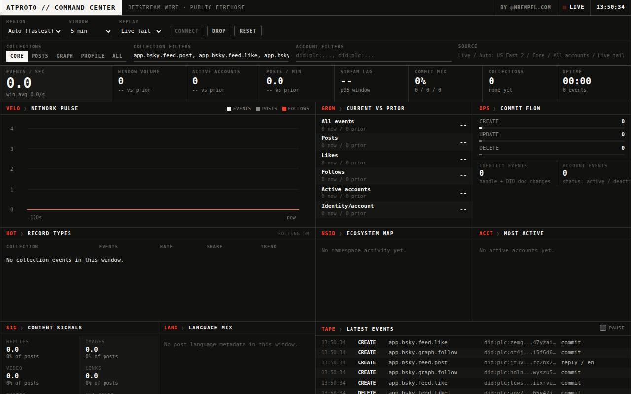Click the IMAGES content signal value
The width and height of the screenshot is (631, 394).
click(92, 349)
